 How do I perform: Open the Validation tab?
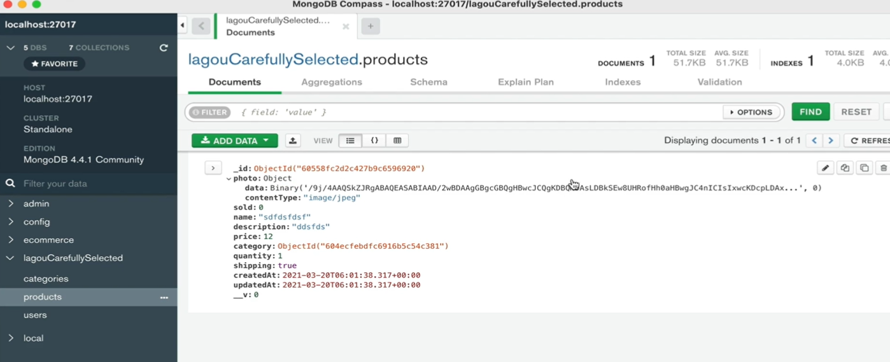(x=719, y=82)
